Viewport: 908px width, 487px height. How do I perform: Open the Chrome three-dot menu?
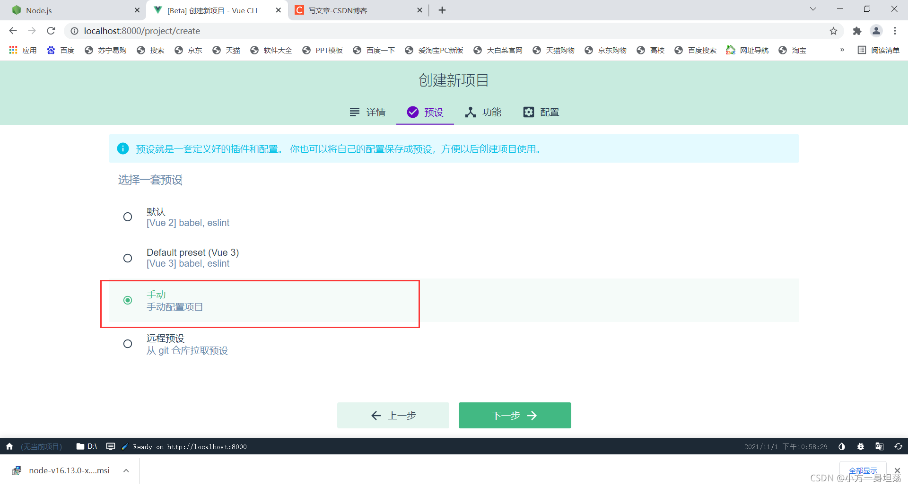pyautogui.click(x=895, y=31)
